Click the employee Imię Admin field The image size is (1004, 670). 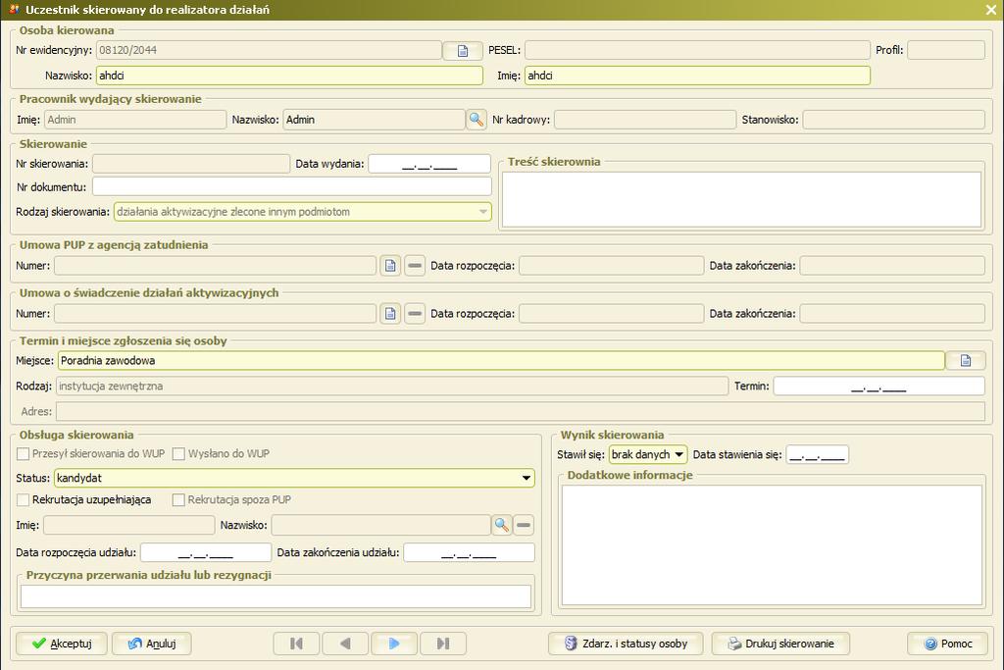(135, 120)
